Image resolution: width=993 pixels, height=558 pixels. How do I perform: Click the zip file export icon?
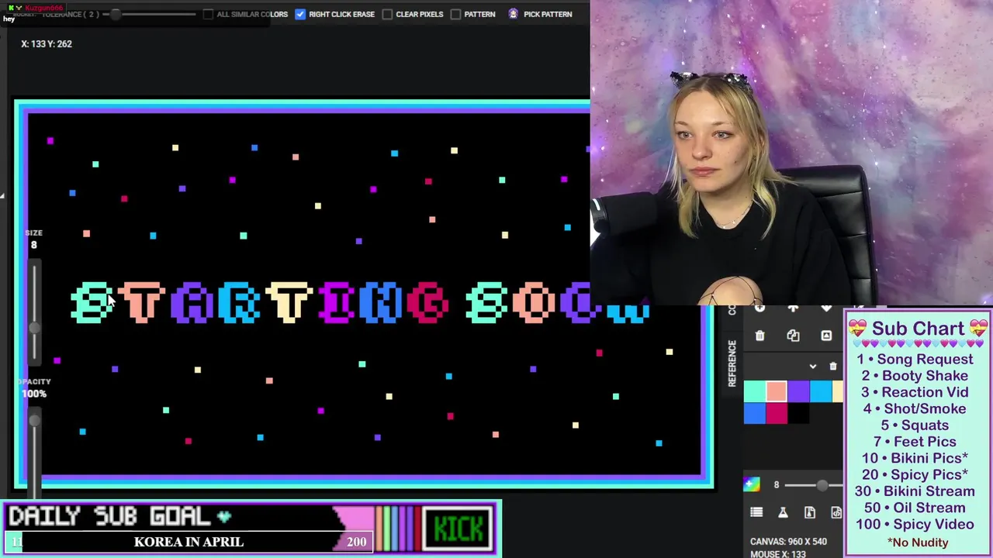(x=809, y=512)
